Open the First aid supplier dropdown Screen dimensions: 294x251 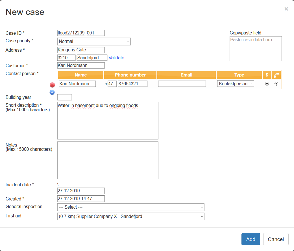click(130, 217)
